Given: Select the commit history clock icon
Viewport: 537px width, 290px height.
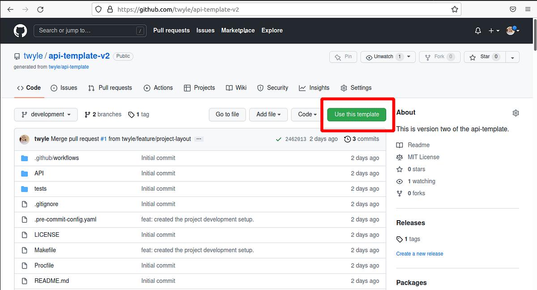Looking at the screenshot, I should [x=348, y=139].
